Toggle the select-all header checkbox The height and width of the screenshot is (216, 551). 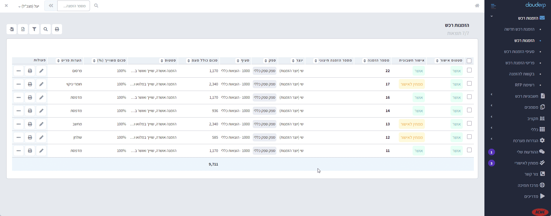469,61
